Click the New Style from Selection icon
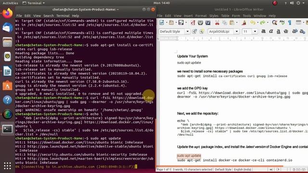 pyautogui.click(x=202, y=31)
